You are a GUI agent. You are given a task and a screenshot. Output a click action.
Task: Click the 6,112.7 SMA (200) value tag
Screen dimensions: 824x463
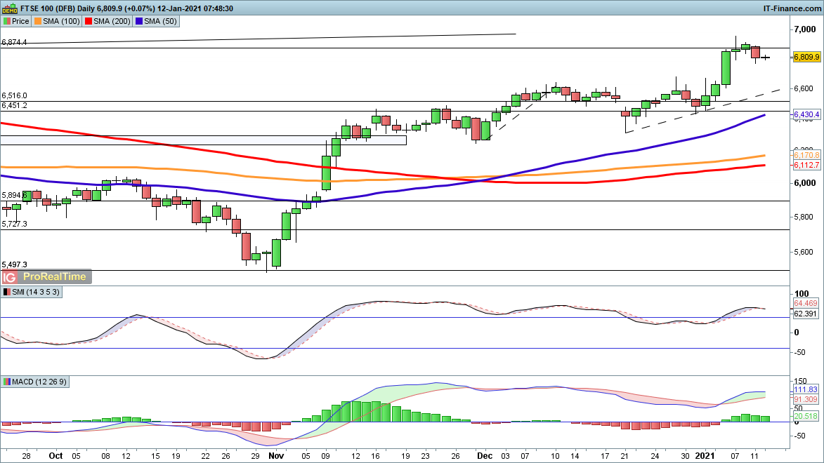(807, 165)
